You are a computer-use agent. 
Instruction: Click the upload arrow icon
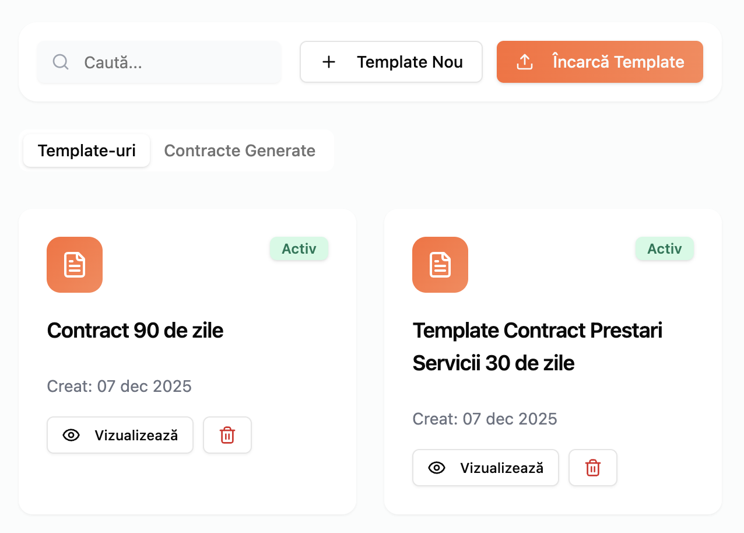click(x=525, y=62)
